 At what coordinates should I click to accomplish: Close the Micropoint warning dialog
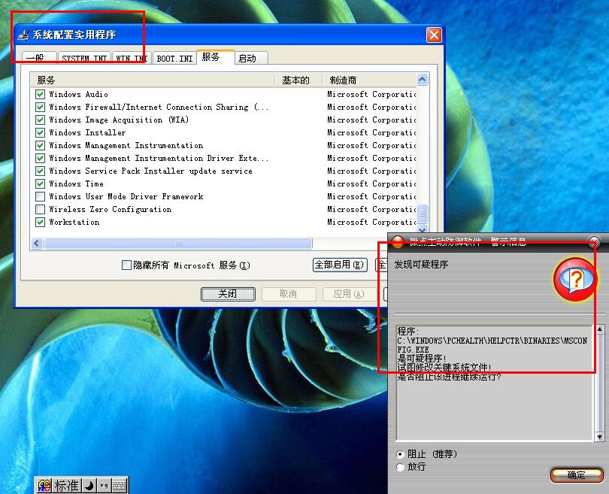tap(594, 241)
